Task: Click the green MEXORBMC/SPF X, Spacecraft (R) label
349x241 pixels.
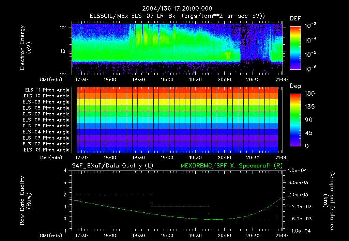Action: pyautogui.click(x=231, y=166)
